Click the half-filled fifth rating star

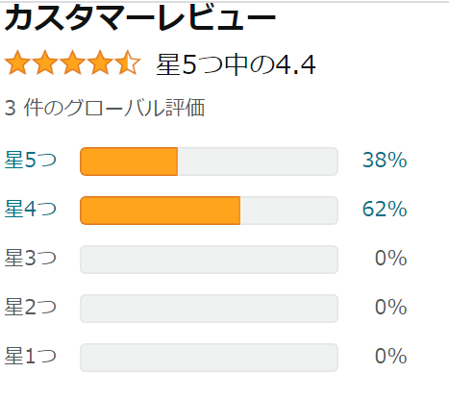click(x=128, y=62)
